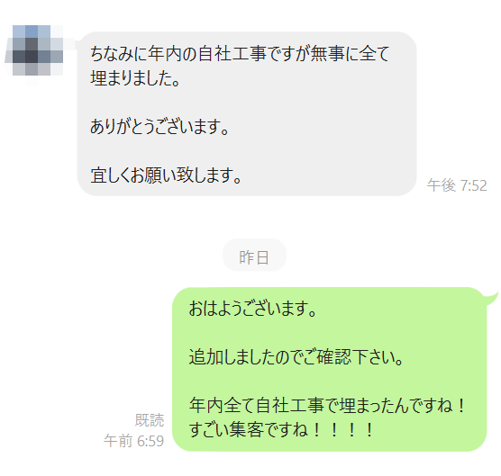Click the four exclamation marks ending the sent message

coord(342,430)
